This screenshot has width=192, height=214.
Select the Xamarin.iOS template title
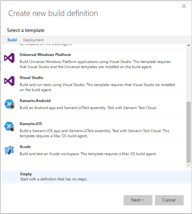[31, 124]
